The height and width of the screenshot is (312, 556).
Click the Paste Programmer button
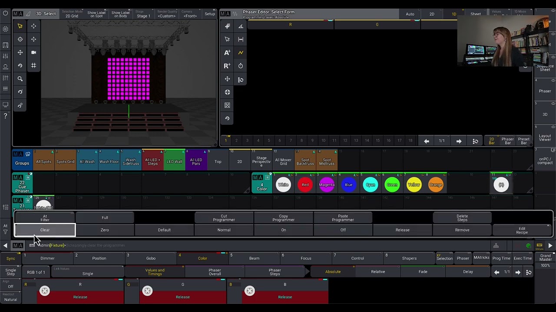(x=343, y=218)
